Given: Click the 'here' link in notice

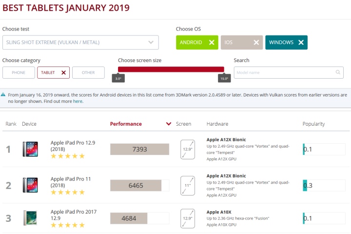Looking at the screenshot, I should [78, 101].
